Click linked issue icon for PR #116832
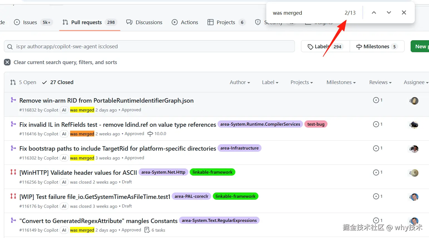429x238 pixels. tap(376, 100)
